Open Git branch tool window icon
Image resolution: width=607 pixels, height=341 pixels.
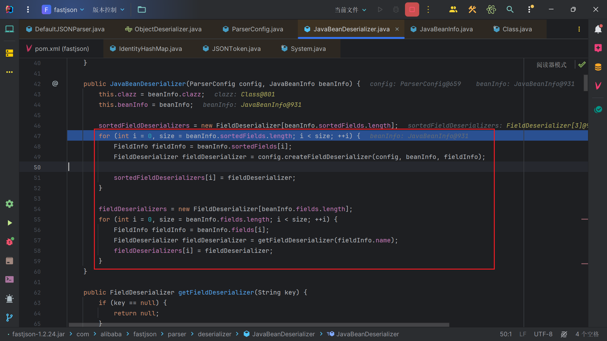tap(9, 317)
